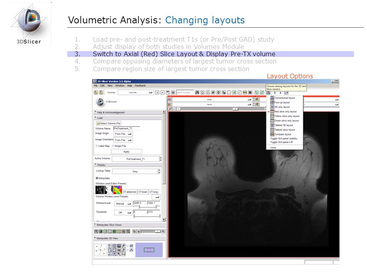Open Threshold Off dropdown
Screen dimensions: 367x275
(x=123, y=213)
